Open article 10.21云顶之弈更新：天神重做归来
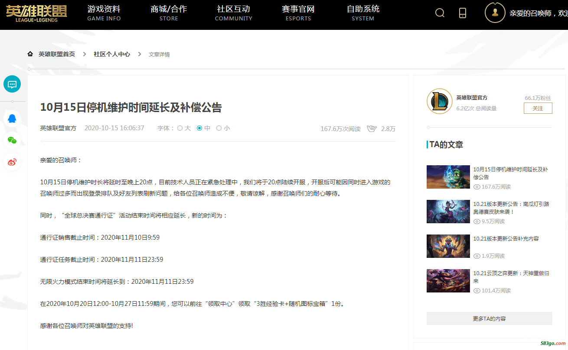 coord(510,277)
